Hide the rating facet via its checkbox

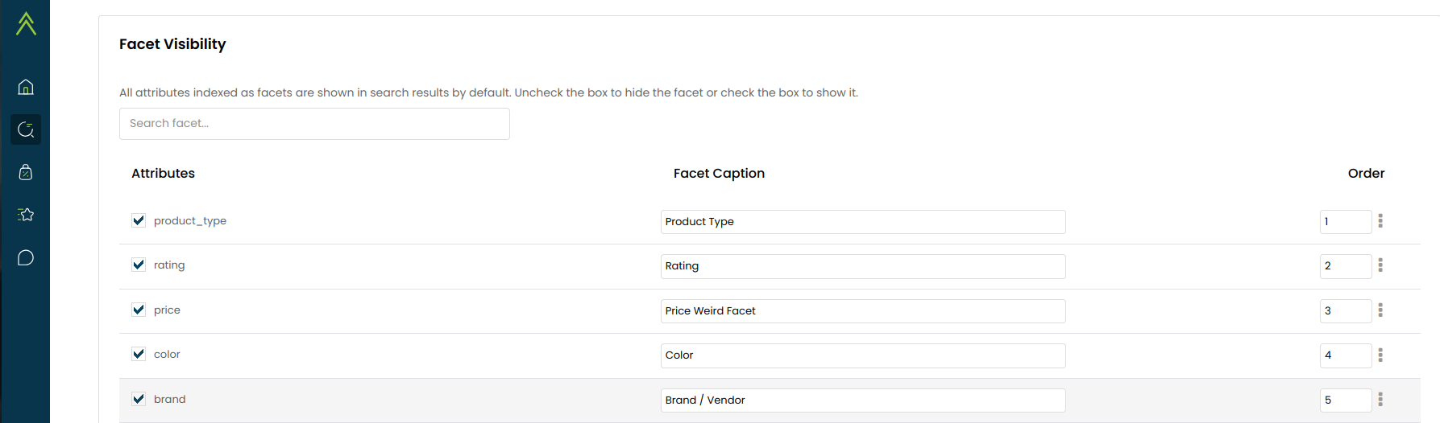point(139,265)
